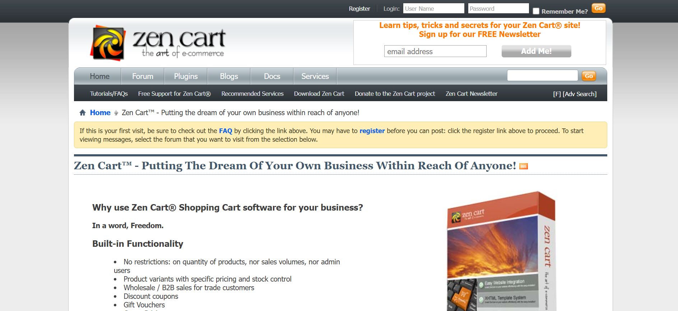Click the Zen Cart logo image

point(158,43)
